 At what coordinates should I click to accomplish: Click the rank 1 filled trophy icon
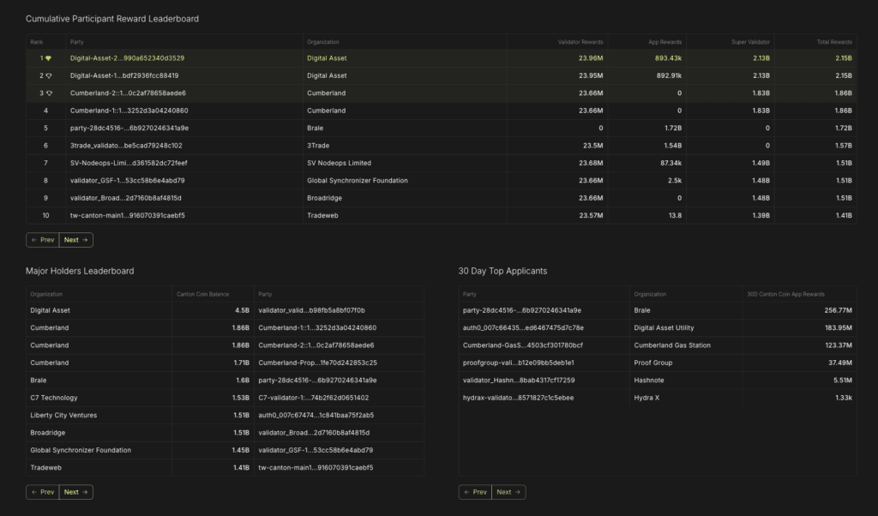click(49, 58)
